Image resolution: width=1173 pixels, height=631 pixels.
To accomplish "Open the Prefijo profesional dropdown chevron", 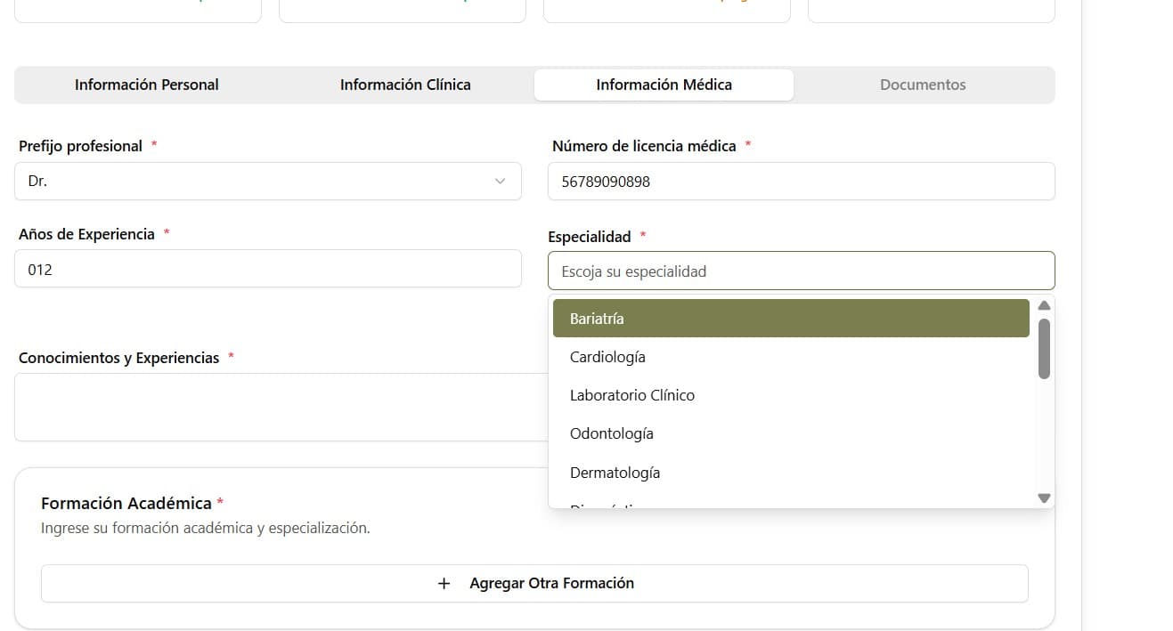I will point(499,181).
